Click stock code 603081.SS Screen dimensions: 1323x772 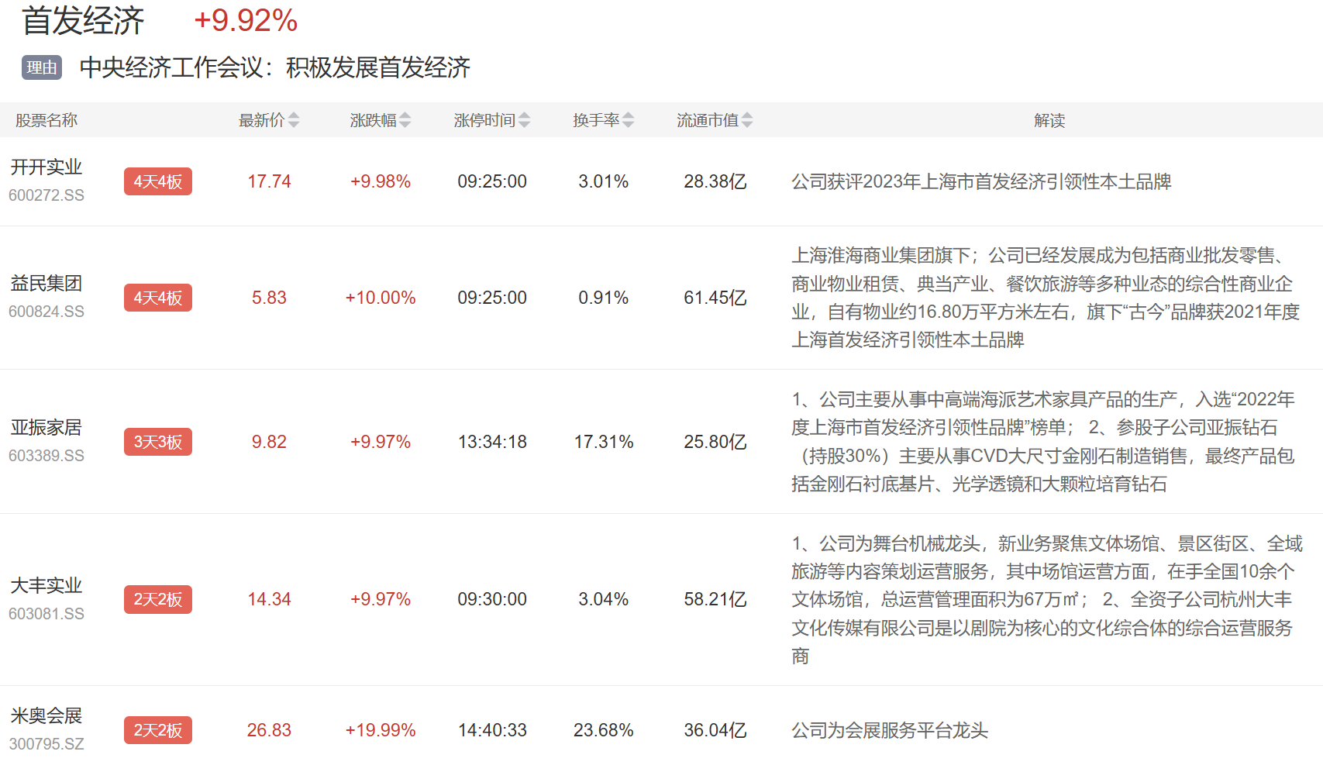[47, 614]
